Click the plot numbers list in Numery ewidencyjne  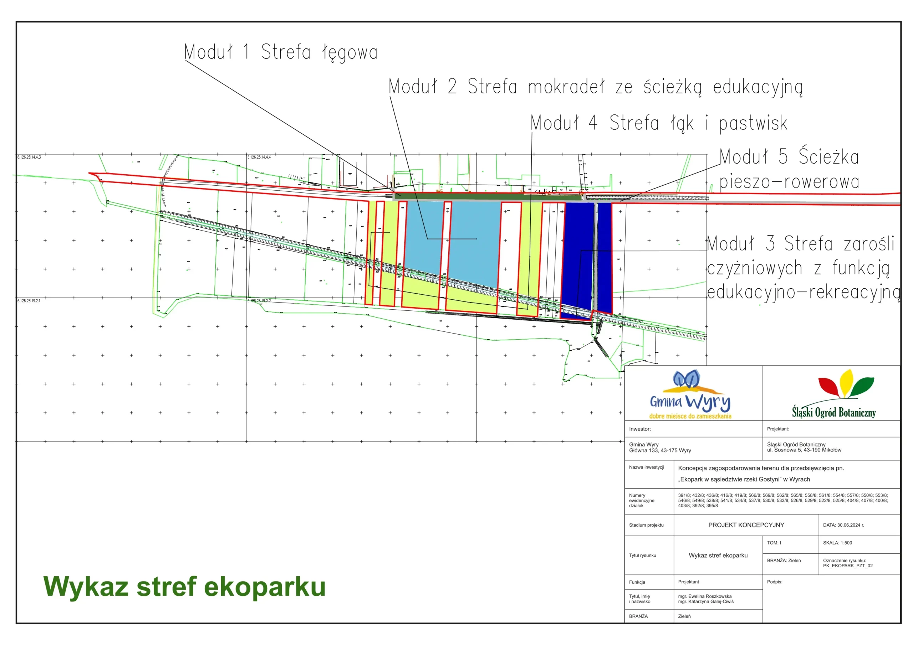[x=783, y=500]
